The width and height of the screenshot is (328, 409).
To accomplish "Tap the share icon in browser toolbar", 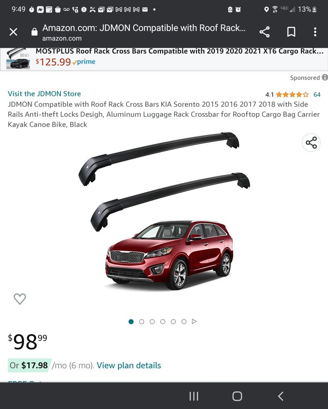I will click(x=265, y=32).
